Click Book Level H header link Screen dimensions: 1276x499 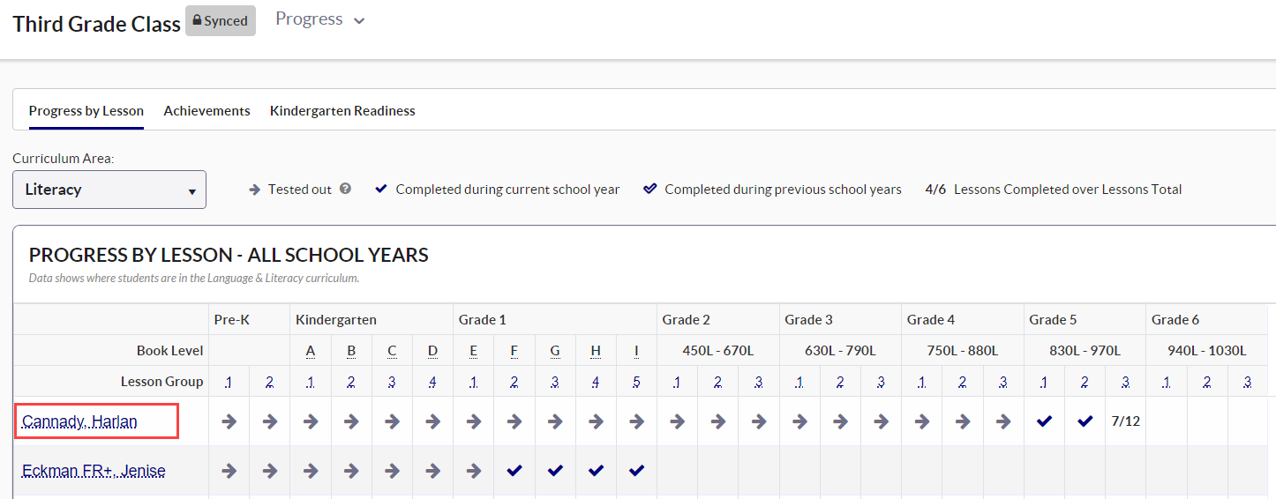click(x=596, y=351)
